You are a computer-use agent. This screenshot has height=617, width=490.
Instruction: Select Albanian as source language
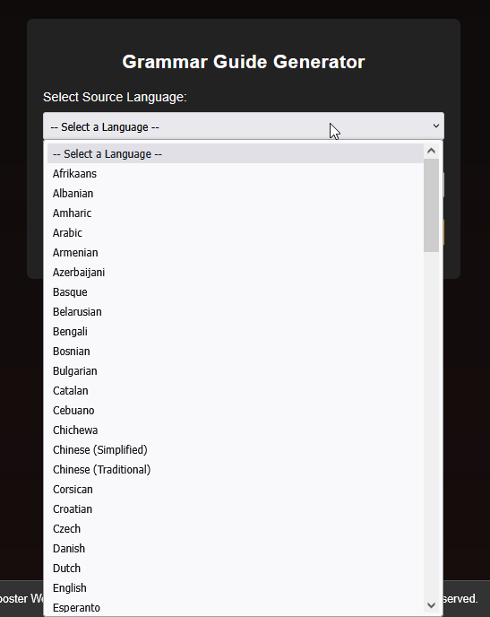236,193
